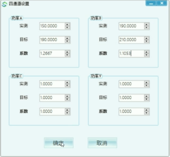Select the 功率A 实测 field showing 150.0000
The width and height of the screenshot is (170, 157).
pos(52,26)
